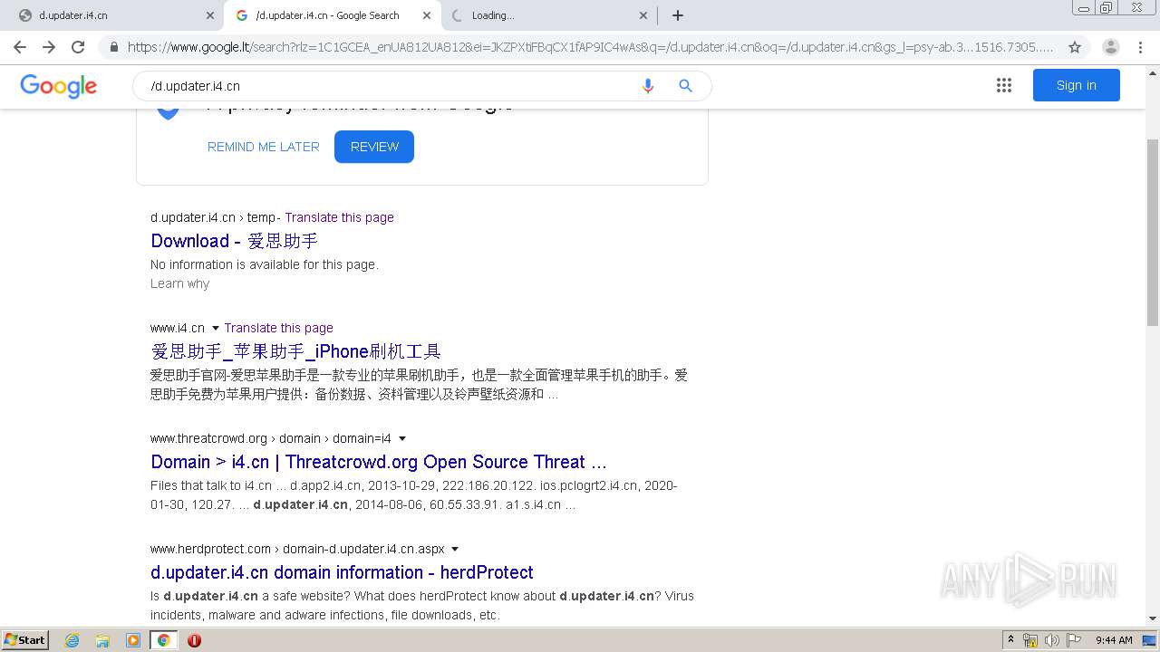Close the Loading tab
The width and height of the screenshot is (1160, 652).
tap(643, 15)
